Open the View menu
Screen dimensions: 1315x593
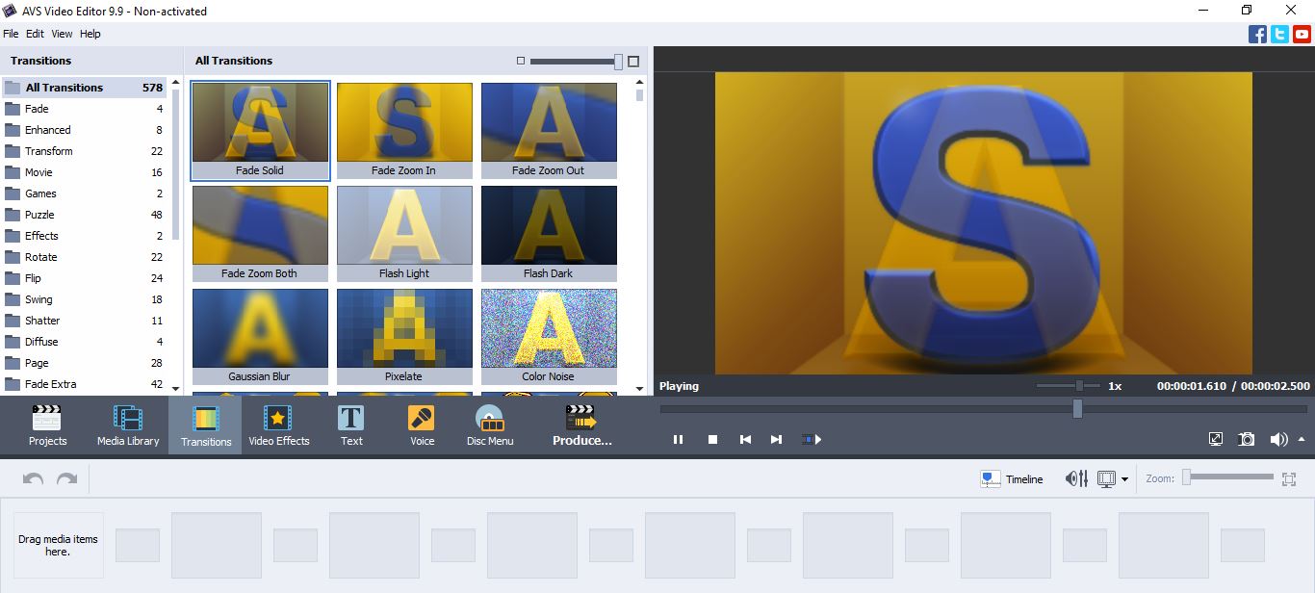coord(62,34)
